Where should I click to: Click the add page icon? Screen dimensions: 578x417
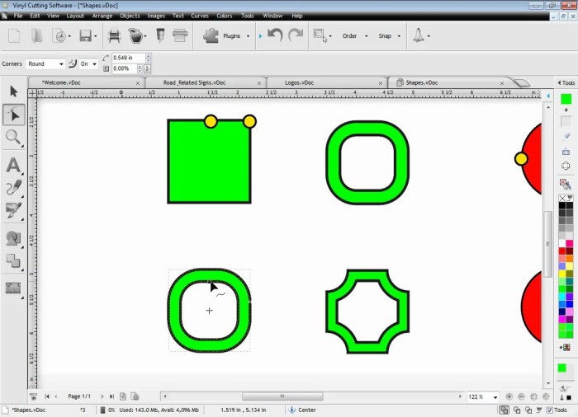click(123, 396)
